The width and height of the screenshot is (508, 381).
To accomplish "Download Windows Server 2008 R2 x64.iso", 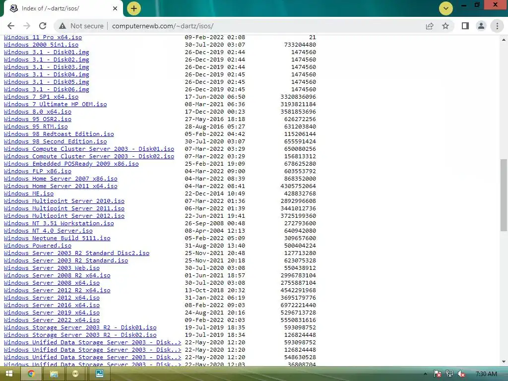I will click(57, 276).
